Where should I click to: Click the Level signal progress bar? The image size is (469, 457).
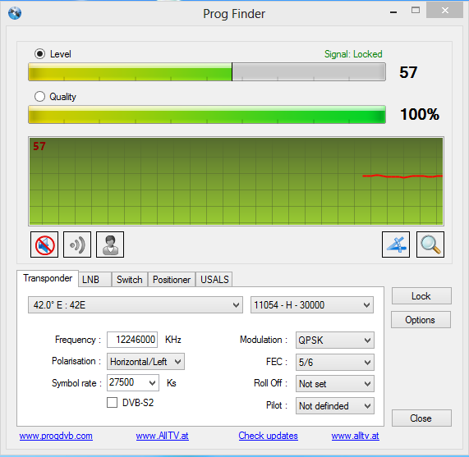(x=207, y=71)
